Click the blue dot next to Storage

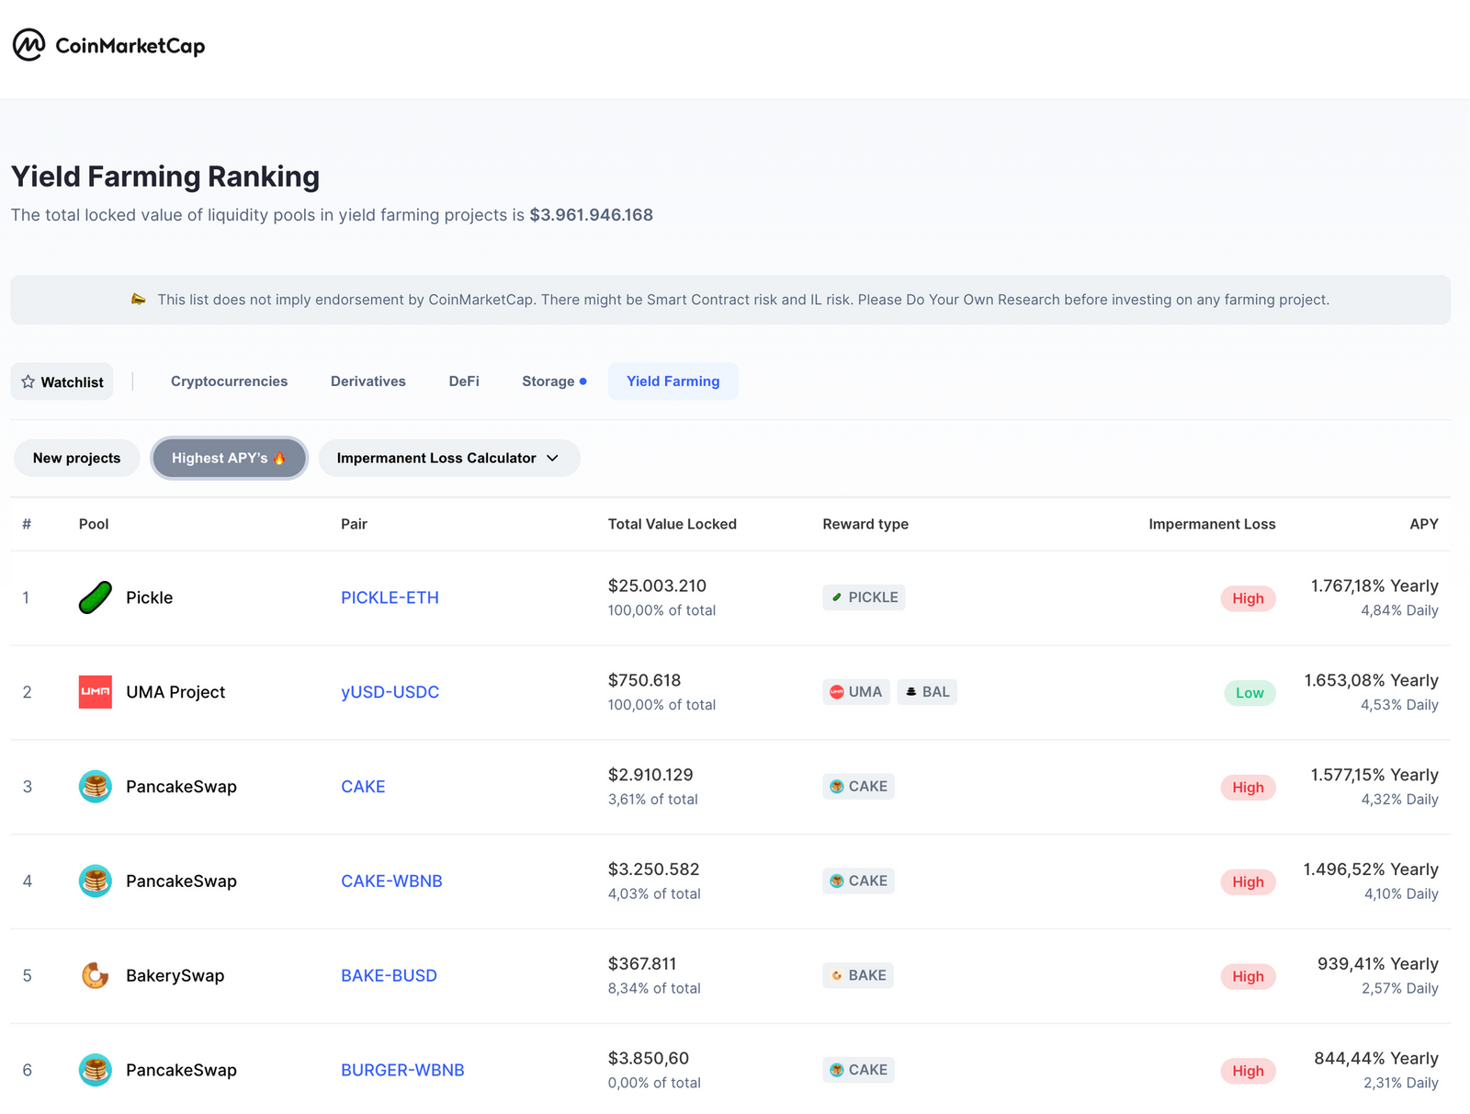pyautogui.click(x=583, y=381)
